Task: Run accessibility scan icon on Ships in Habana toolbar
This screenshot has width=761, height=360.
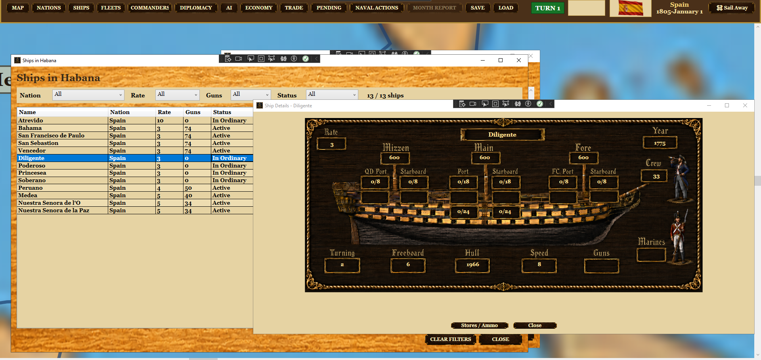Action: coord(294,59)
